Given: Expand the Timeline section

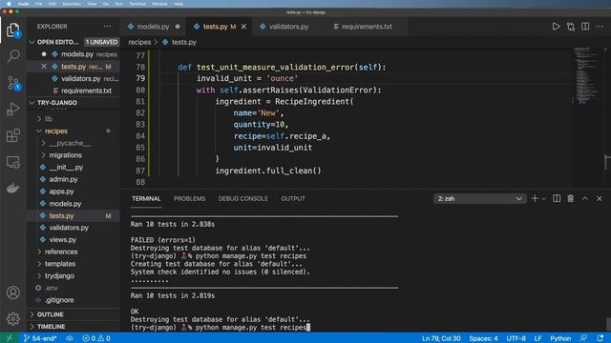Looking at the screenshot, I should (74, 326).
